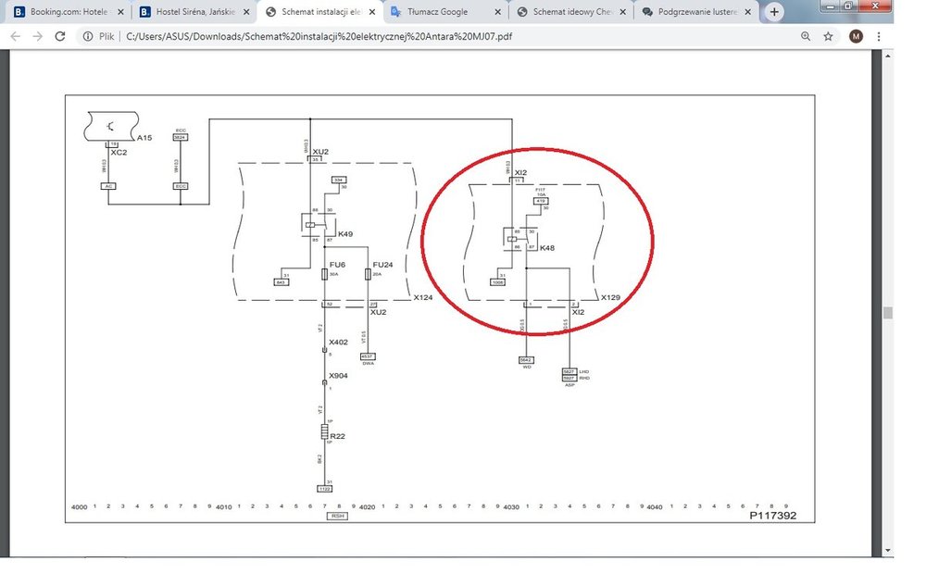
Task: Click the browser back arrow
Action: [x=15, y=36]
